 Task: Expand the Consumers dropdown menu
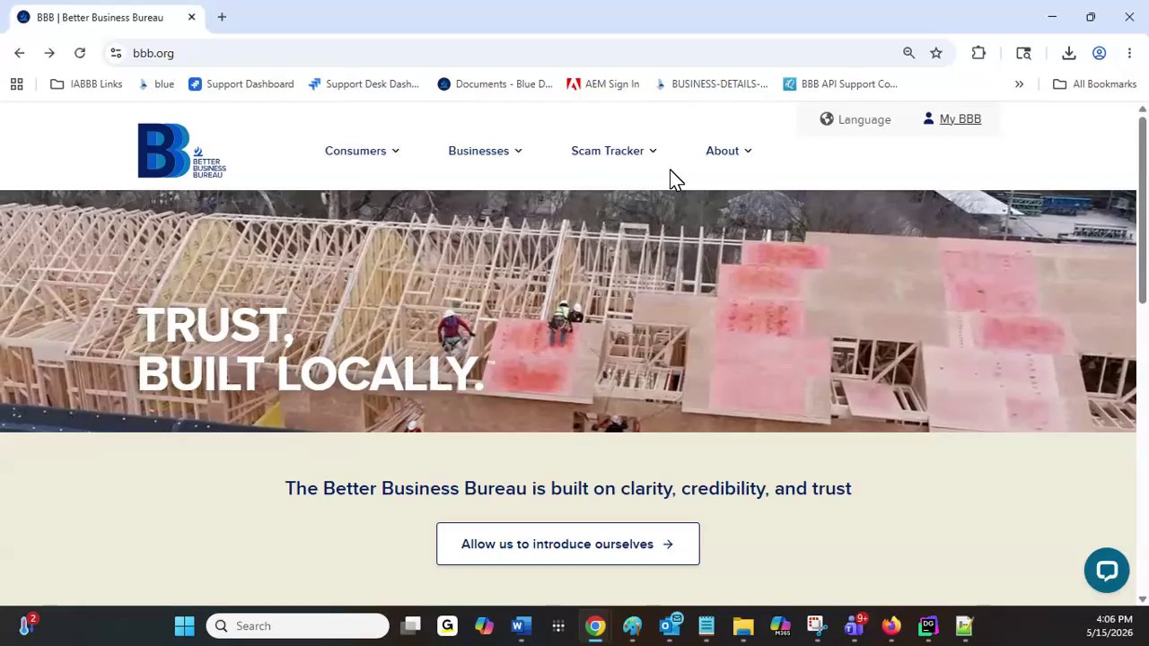(362, 151)
